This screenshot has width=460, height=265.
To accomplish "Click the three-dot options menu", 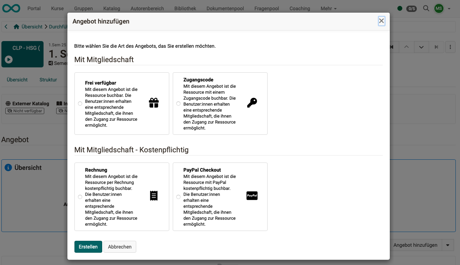I will [451, 47].
